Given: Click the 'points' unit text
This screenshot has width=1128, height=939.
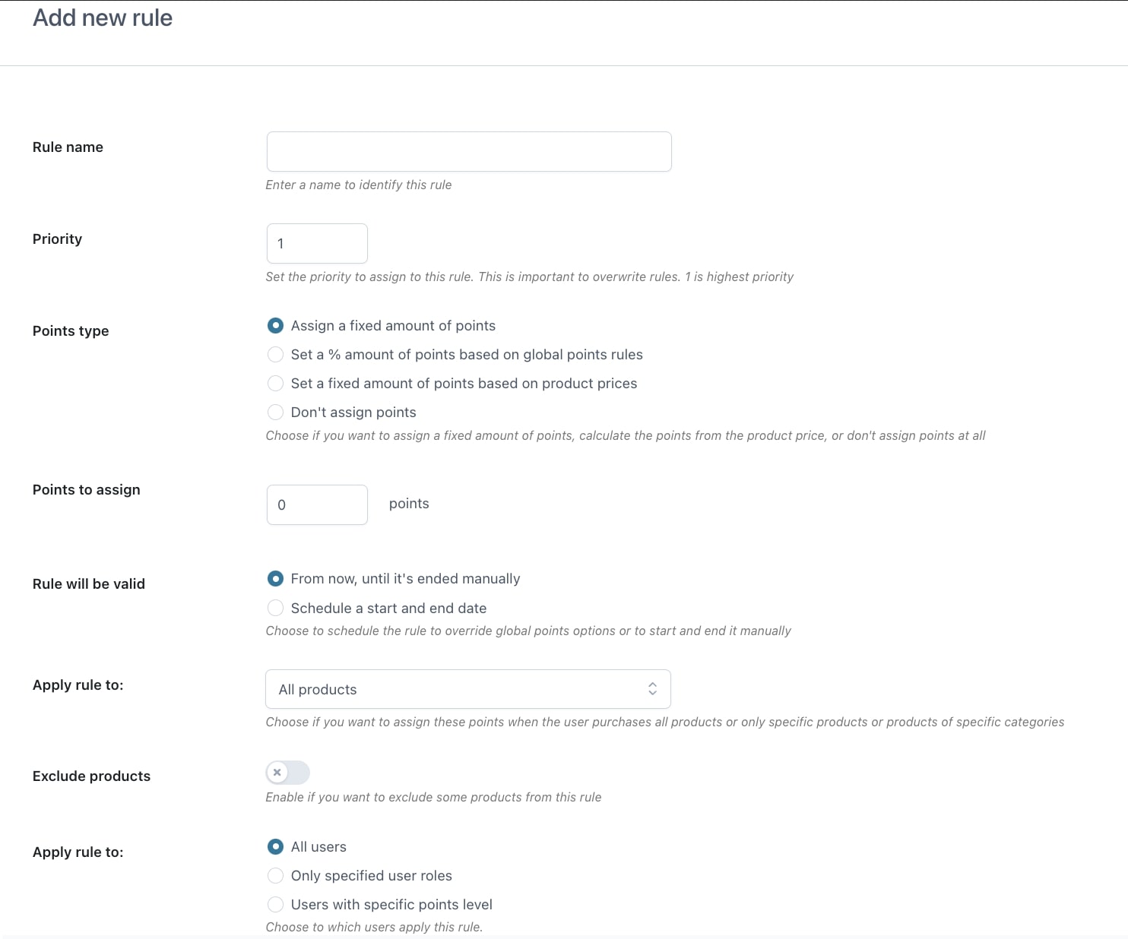Looking at the screenshot, I should coord(409,504).
